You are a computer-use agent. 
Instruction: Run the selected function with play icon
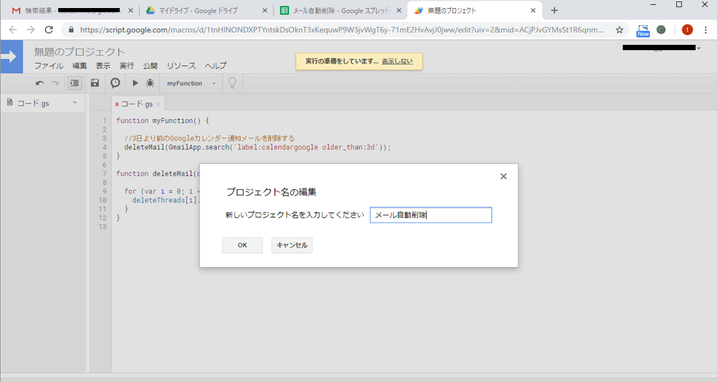(x=135, y=83)
